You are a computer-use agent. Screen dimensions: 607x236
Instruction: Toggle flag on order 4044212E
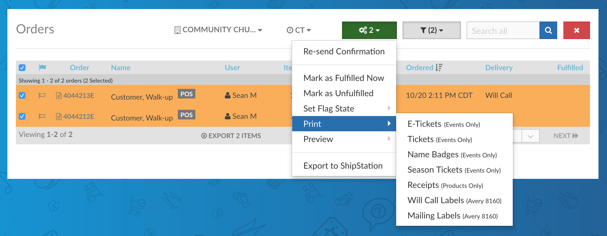(x=42, y=116)
